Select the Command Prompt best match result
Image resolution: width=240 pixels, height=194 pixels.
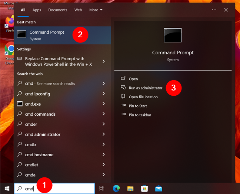point(62,35)
